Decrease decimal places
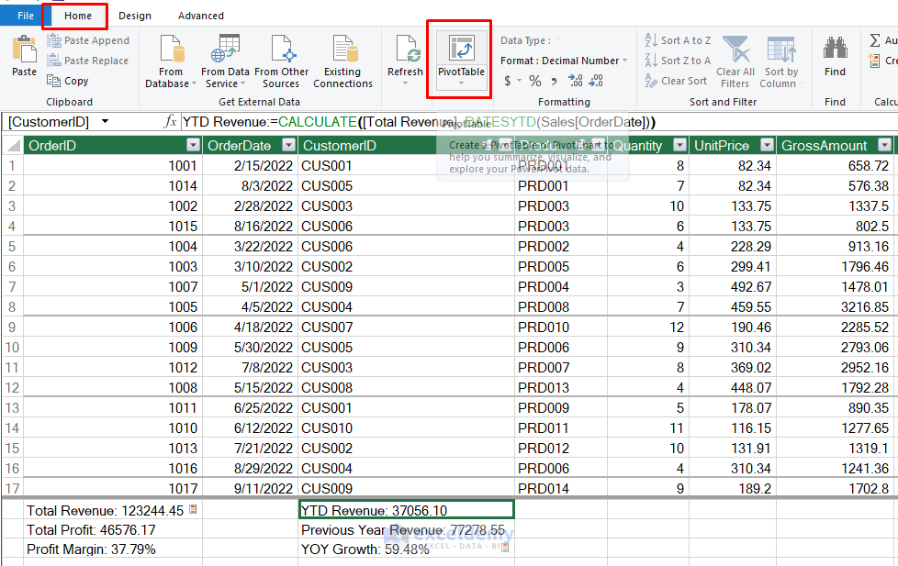 tap(596, 82)
